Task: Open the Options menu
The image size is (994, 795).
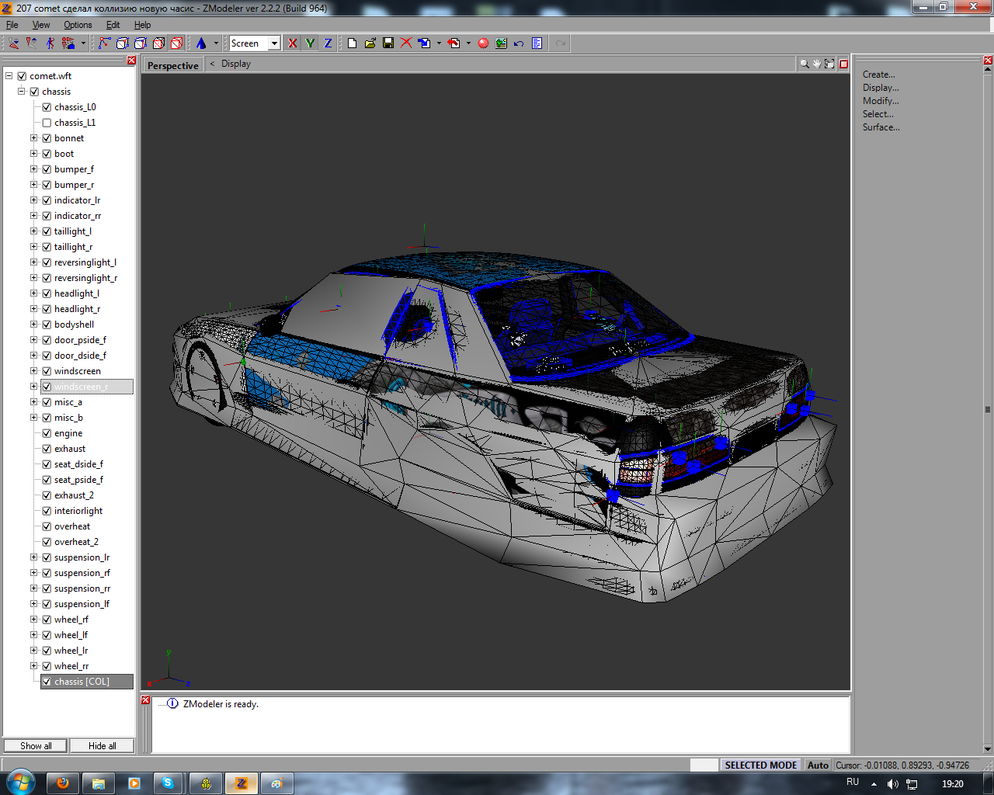Action: click(x=78, y=25)
